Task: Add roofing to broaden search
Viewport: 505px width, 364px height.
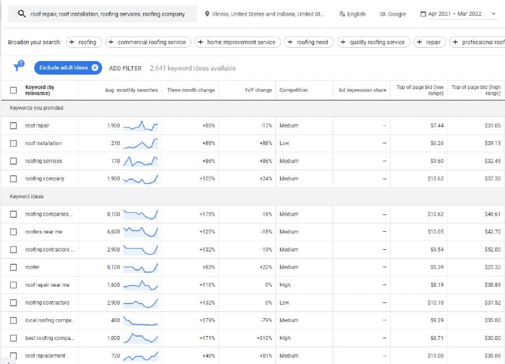Action: [84, 42]
